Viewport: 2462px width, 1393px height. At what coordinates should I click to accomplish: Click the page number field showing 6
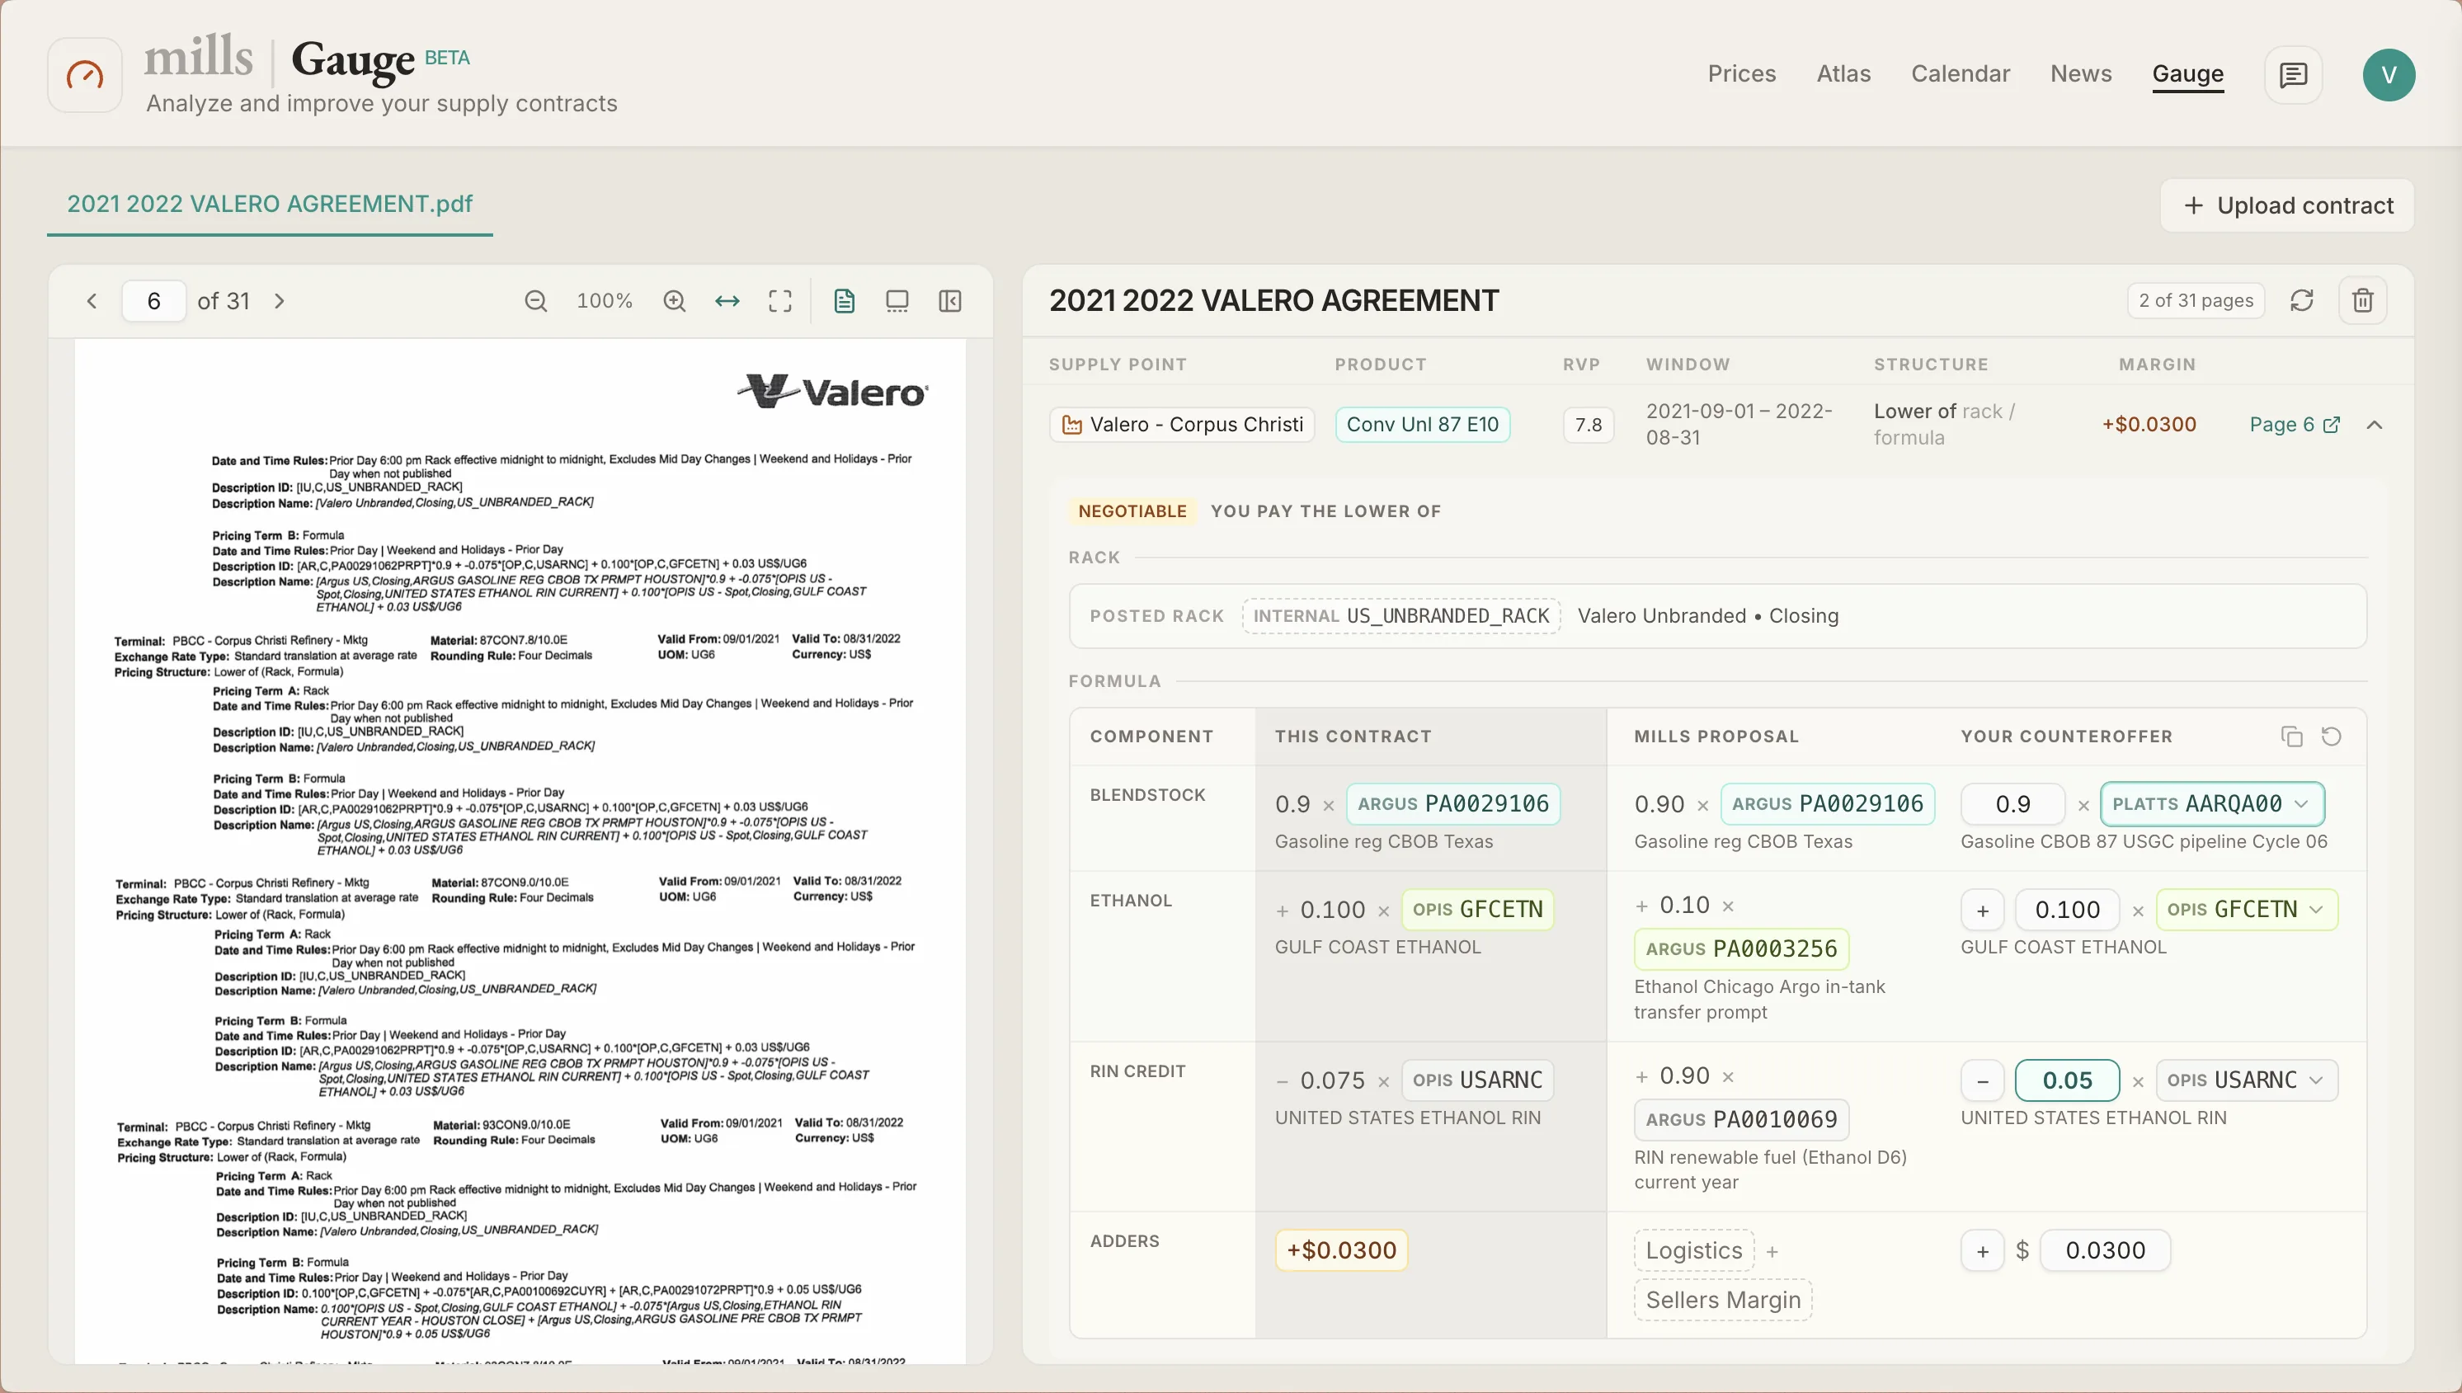153,301
